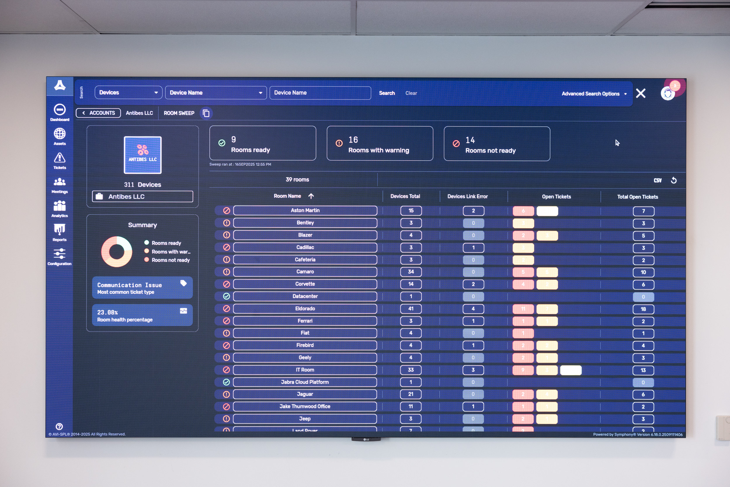Image resolution: width=730 pixels, height=487 pixels.
Task: Click Devices Link Error 3 for IT Room
Action: 473,370
